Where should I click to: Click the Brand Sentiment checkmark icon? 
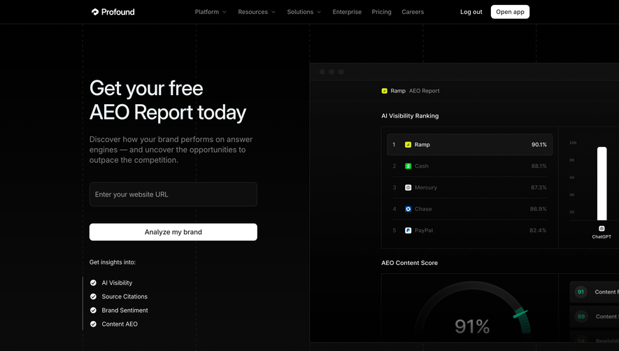(x=93, y=310)
